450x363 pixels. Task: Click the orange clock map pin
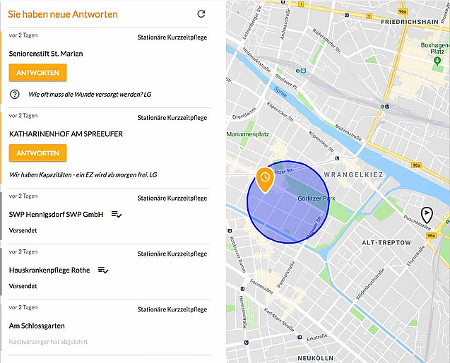(264, 179)
